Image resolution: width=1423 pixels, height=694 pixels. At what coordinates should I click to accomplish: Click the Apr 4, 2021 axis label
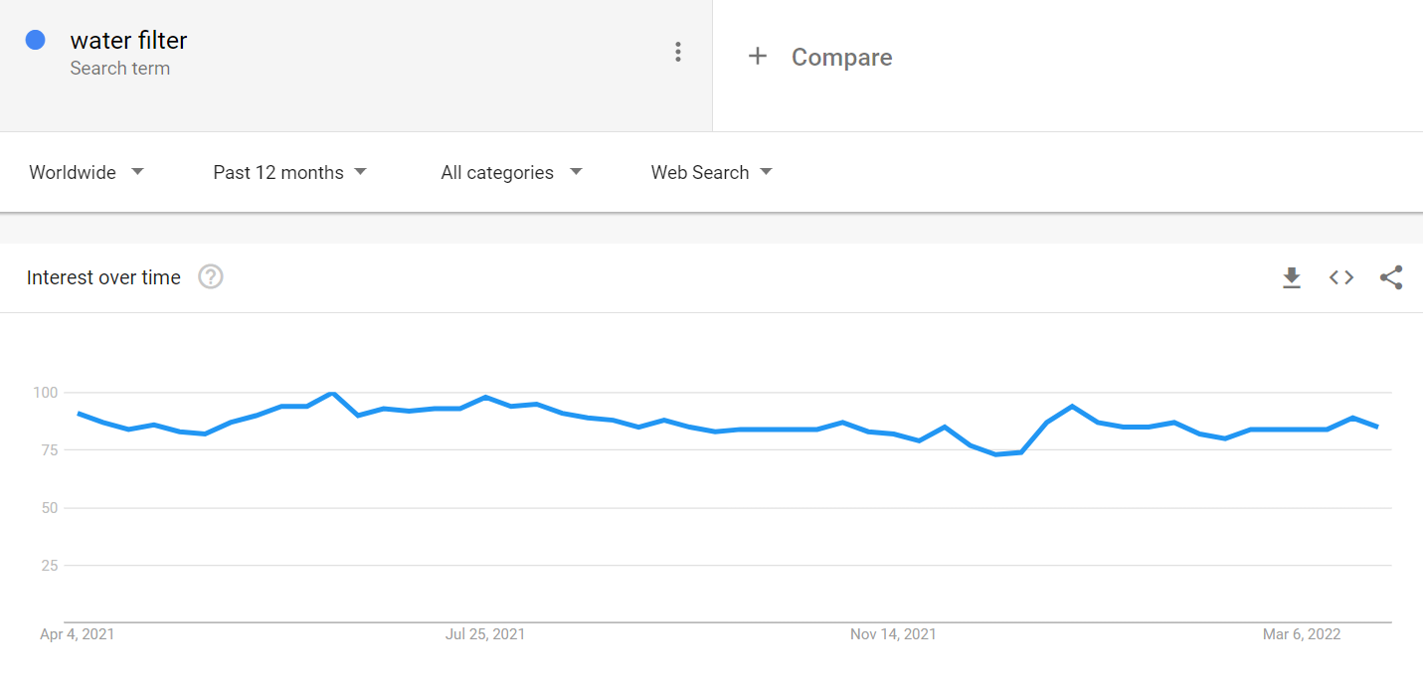[x=77, y=634]
